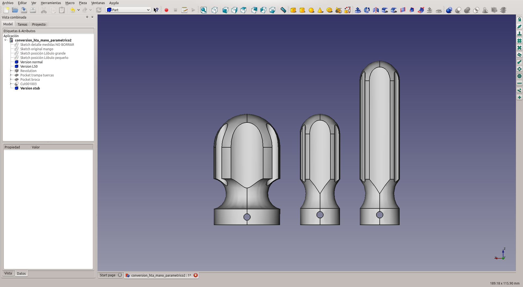Viewport: 523px width, 287px height.
Task: Measure distance with ruler tool
Action: 283,10
